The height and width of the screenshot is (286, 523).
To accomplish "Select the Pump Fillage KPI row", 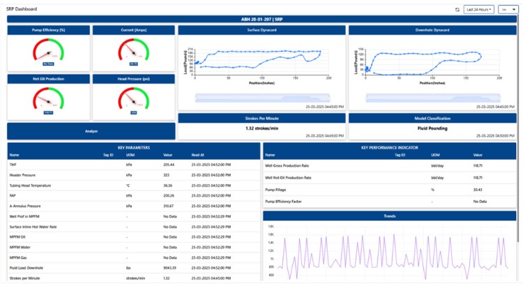I will (389, 189).
